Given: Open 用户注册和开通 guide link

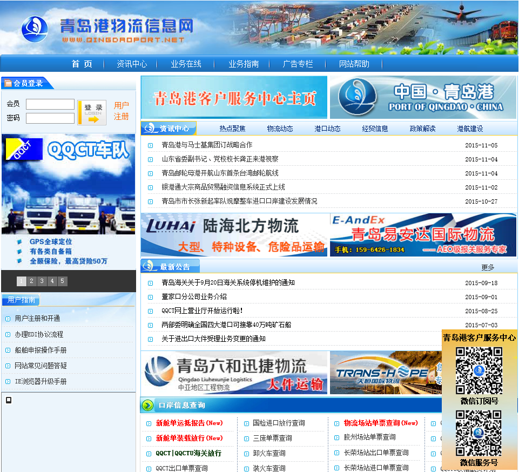Looking at the screenshot, I should click(x=37, y=319).
